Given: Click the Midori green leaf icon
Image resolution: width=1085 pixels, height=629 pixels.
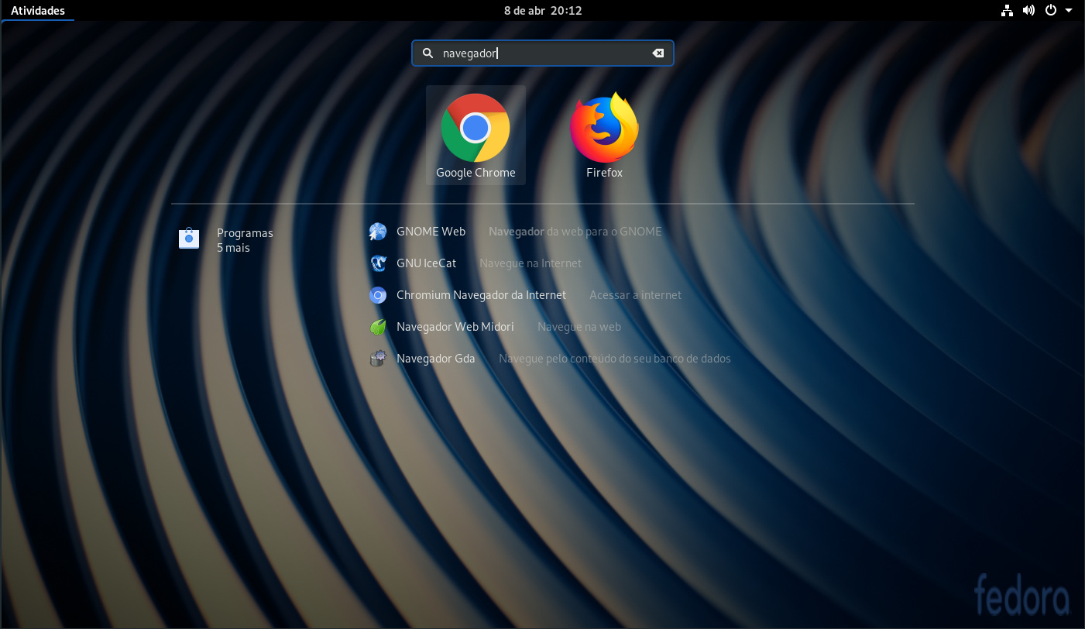Looking at the screenshot, I should click(x=378, y=327).
